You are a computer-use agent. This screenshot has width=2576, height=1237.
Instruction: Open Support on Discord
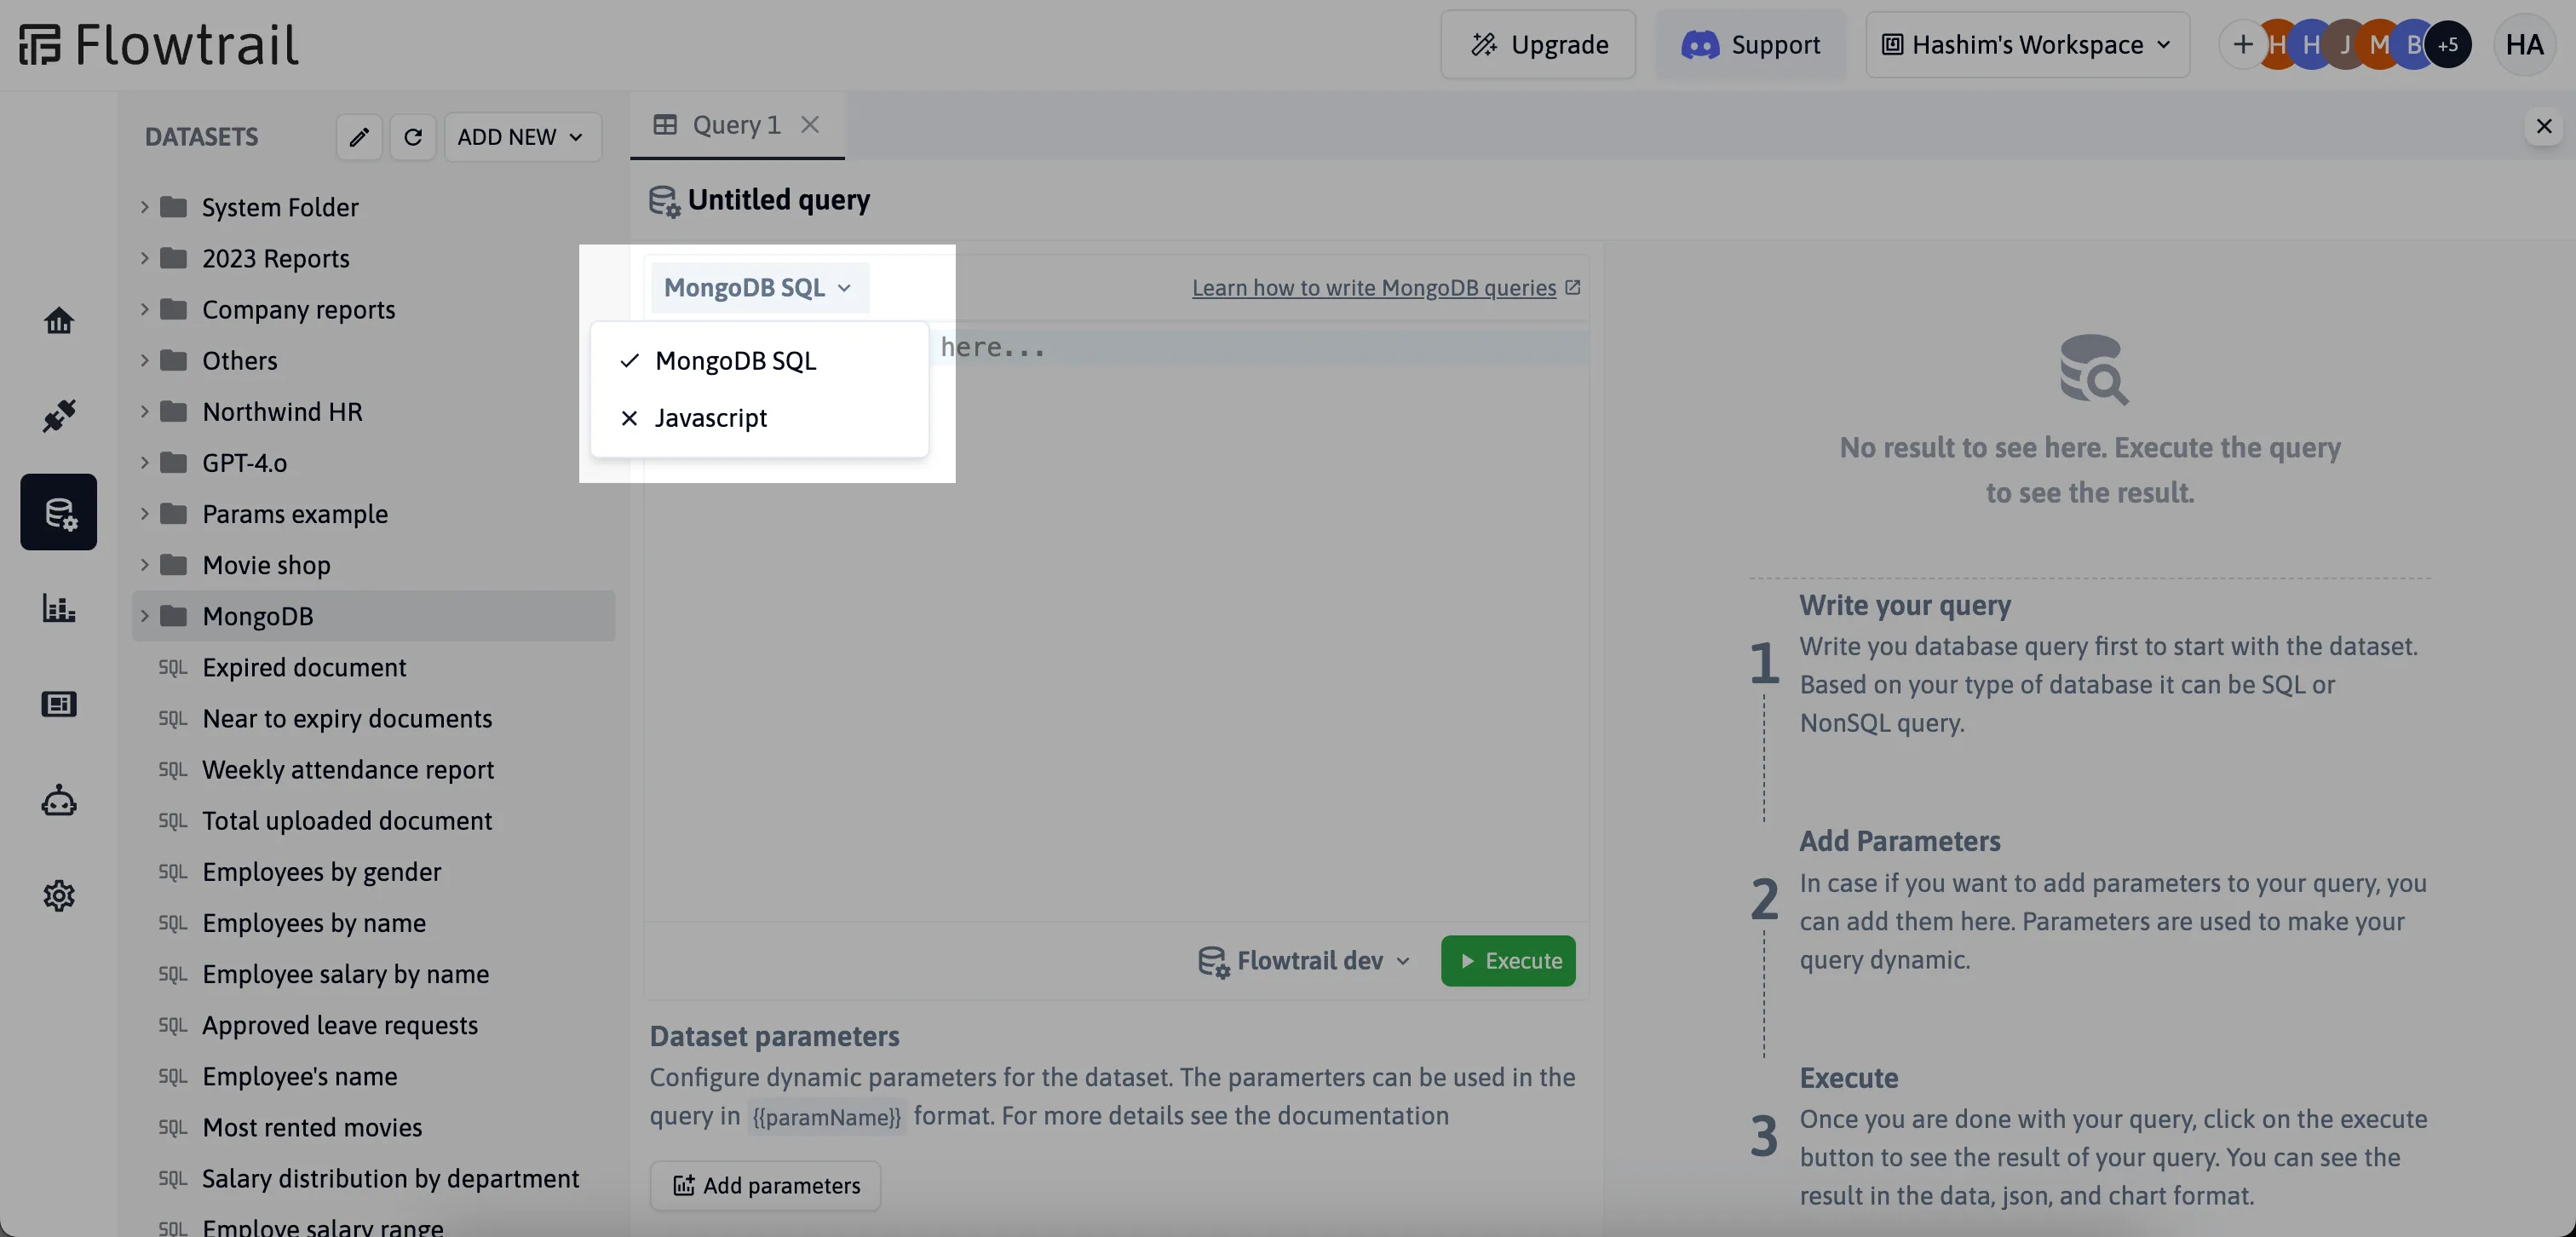tap(1750, 45)
